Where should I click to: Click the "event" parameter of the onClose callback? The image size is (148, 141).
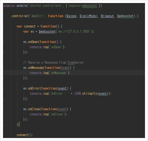[x=62, y=109]
